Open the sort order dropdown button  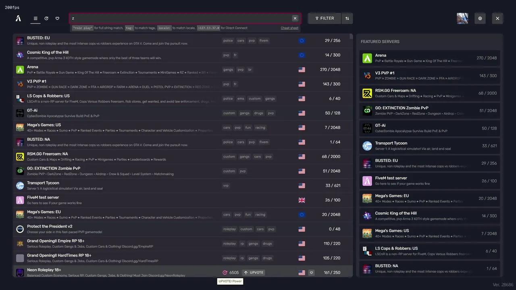(347, 18)
